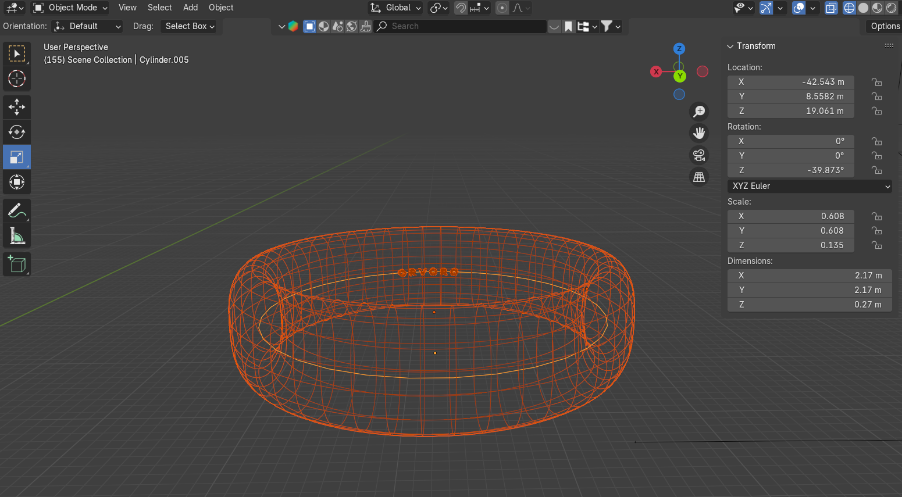This screenshot has height=497, width=902.
Task: Open the editor type selector dropdown
Action: click(15, 8)
